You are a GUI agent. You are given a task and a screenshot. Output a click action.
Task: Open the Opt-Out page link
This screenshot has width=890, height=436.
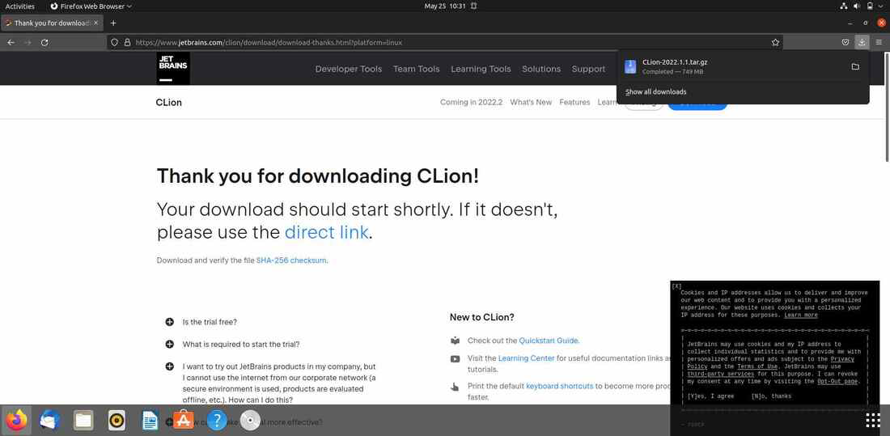click(x=837, y=382)
